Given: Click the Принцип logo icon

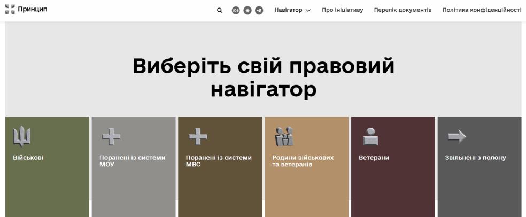Looking at the screenshot, I should (10, 10).
